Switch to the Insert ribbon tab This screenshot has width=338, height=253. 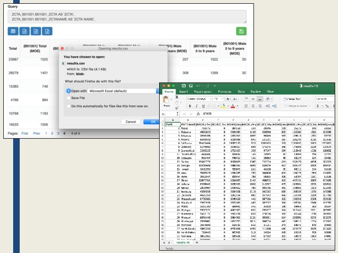pos(184,92)
